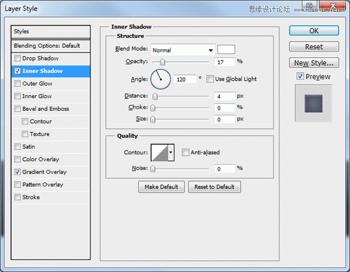
Task: Click the Distance value input field
Action: pyautogui.click(x=225, y=96)
